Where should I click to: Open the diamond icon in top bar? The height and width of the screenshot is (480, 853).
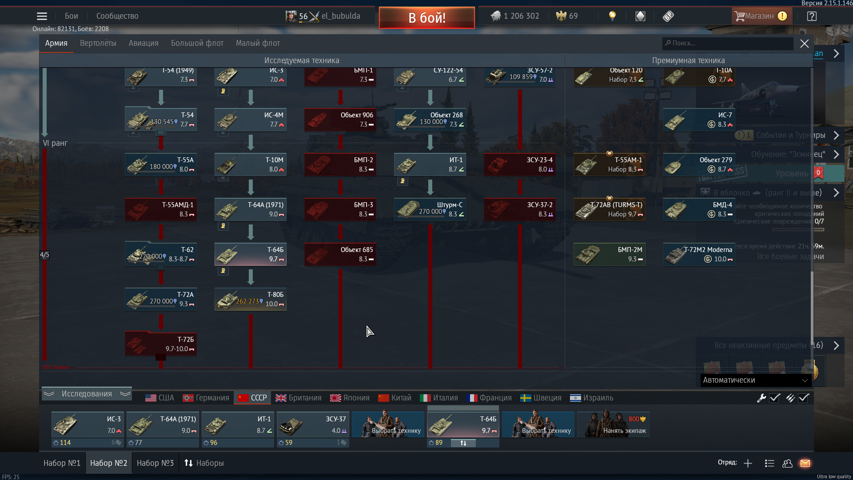pos(640,16)
